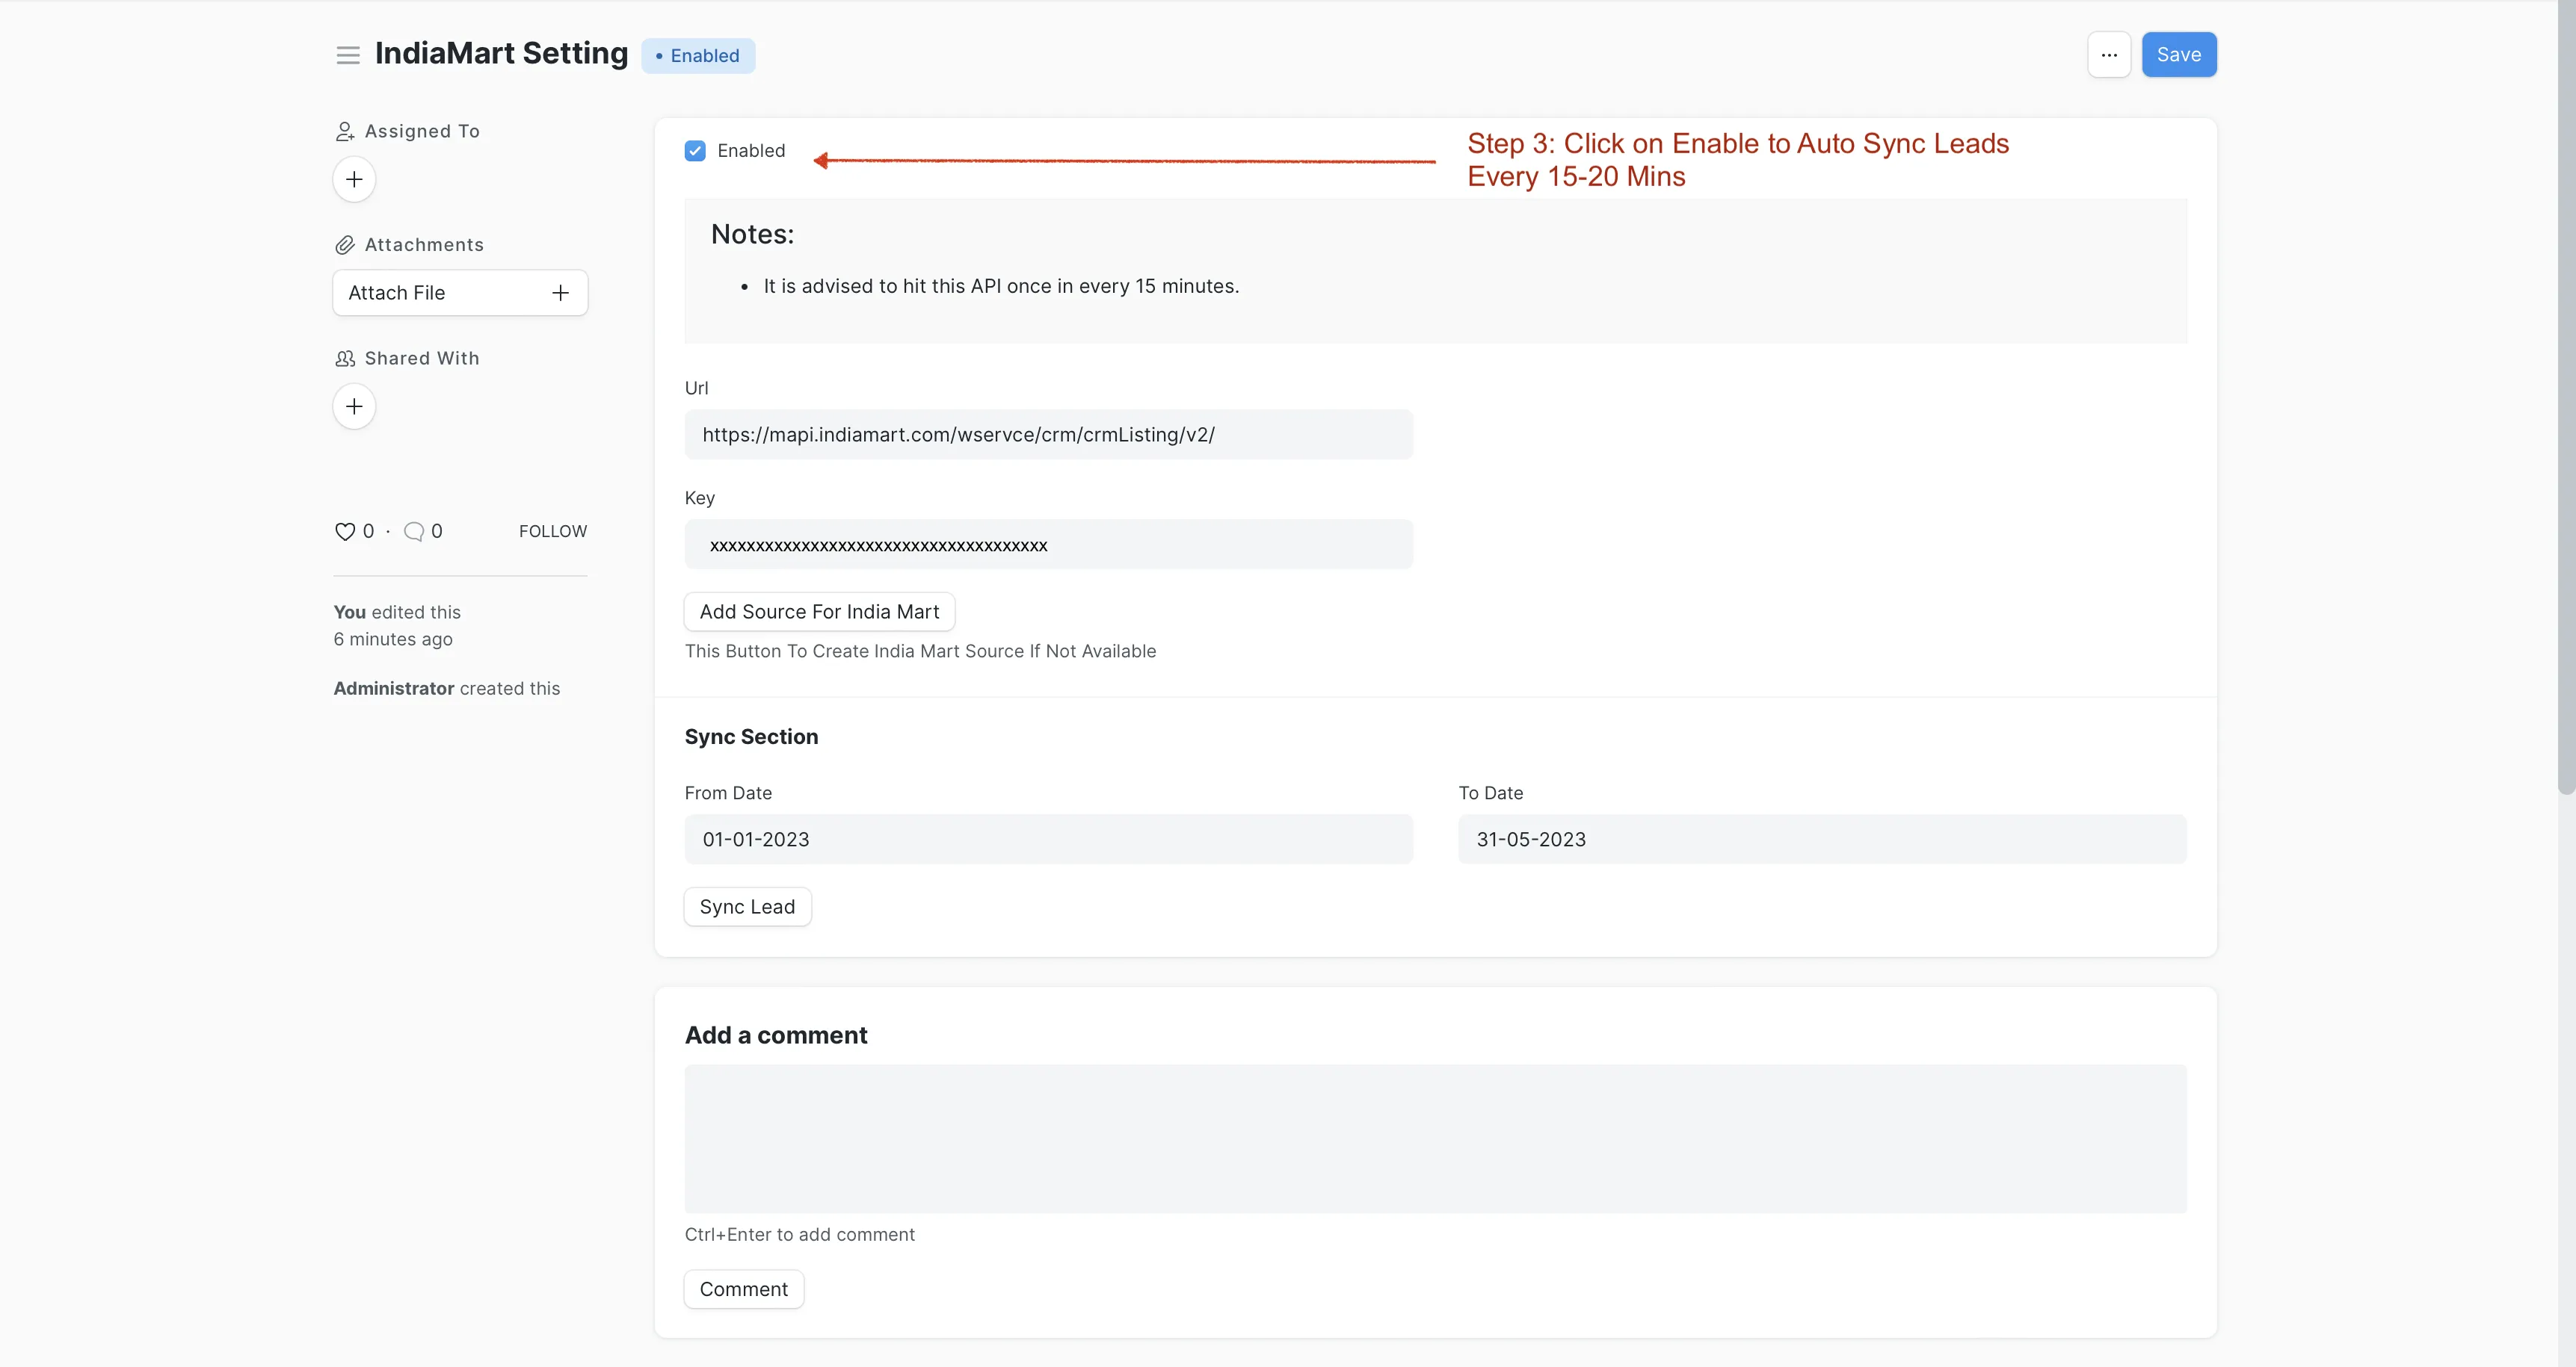Image resolution: width=2576 pixels, height=1367 pixels.
Task: Click the API 15 minutes advice note
Action: [1001, 287]
